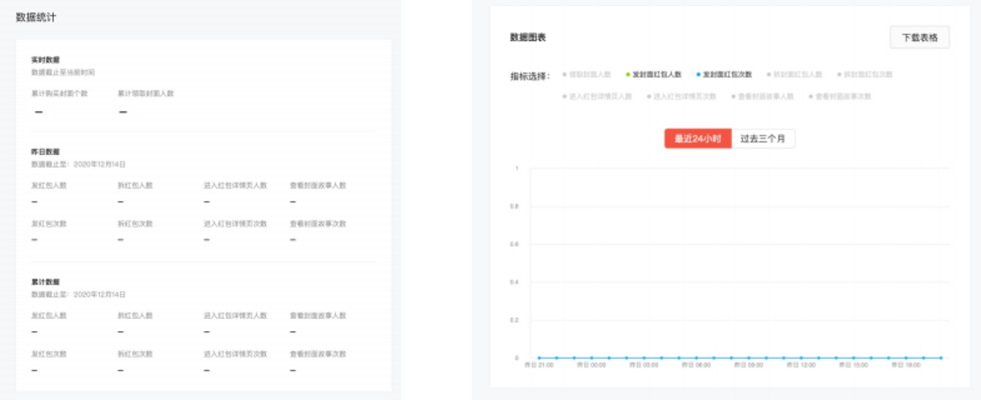Click the 0.2 y-axis value

(514, 320)
